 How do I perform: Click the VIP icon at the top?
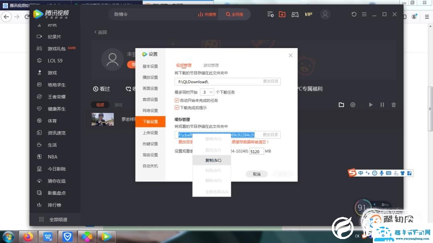(308, 14)
